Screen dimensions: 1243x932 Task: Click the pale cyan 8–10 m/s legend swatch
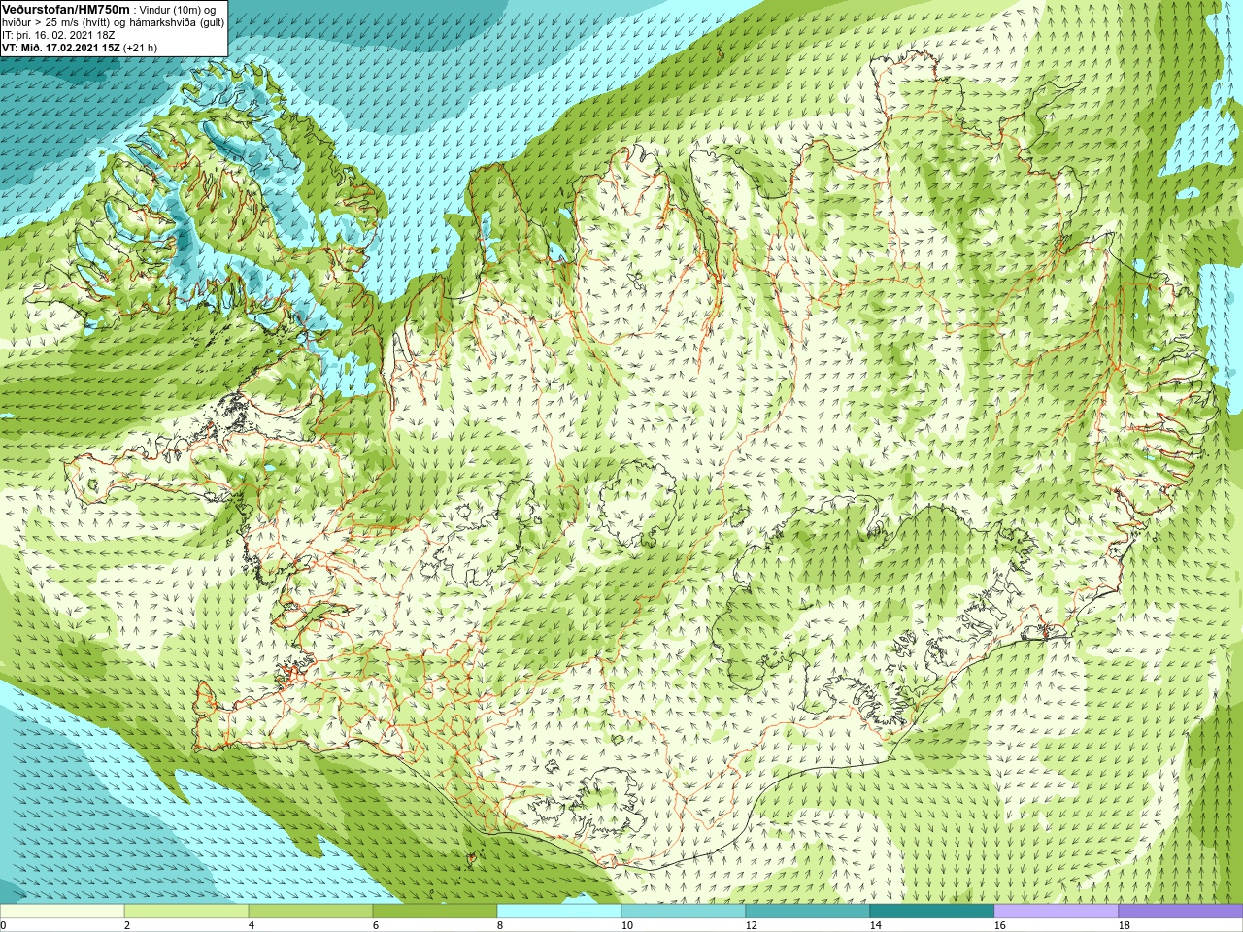(559, 912)
